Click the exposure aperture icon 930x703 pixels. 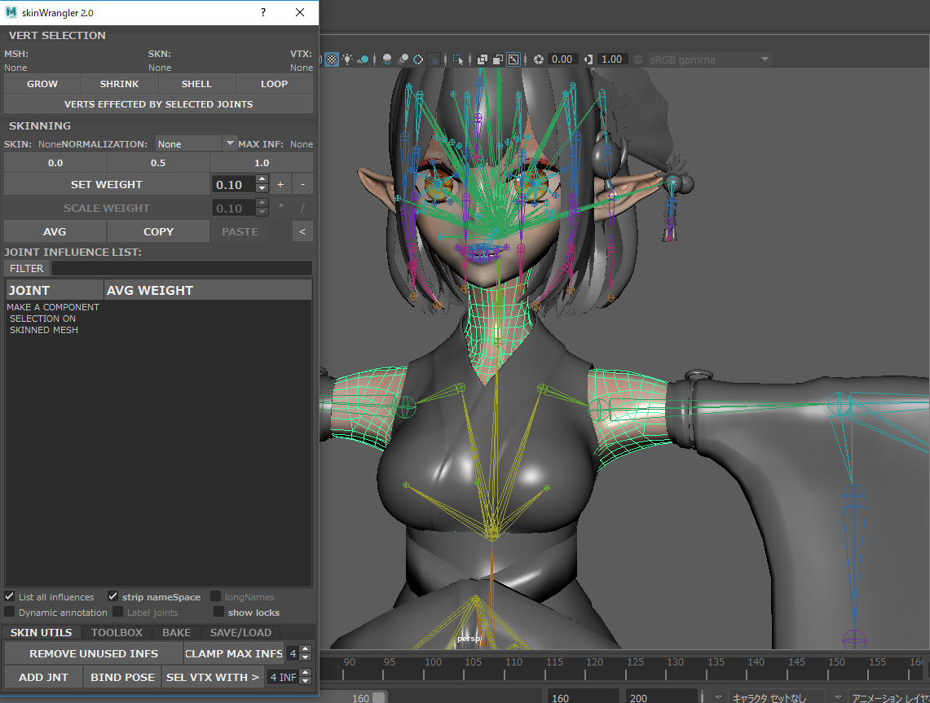tap(538, 59)
